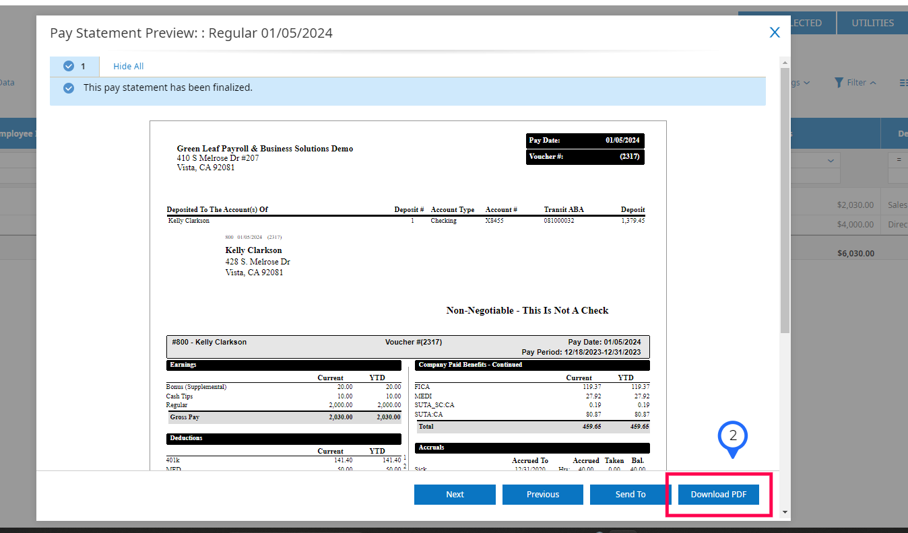Click the 'Deposited To The Account(s) Of' heading
Viewport: 908px width, 533px height.
[x=218, y=209]
